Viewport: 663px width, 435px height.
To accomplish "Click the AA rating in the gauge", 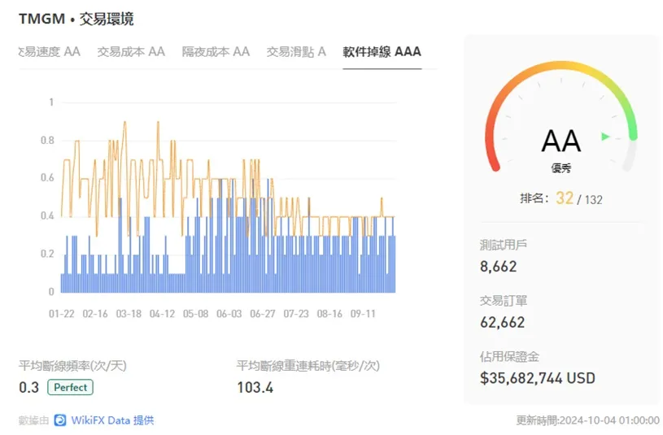I will point(561,141).
